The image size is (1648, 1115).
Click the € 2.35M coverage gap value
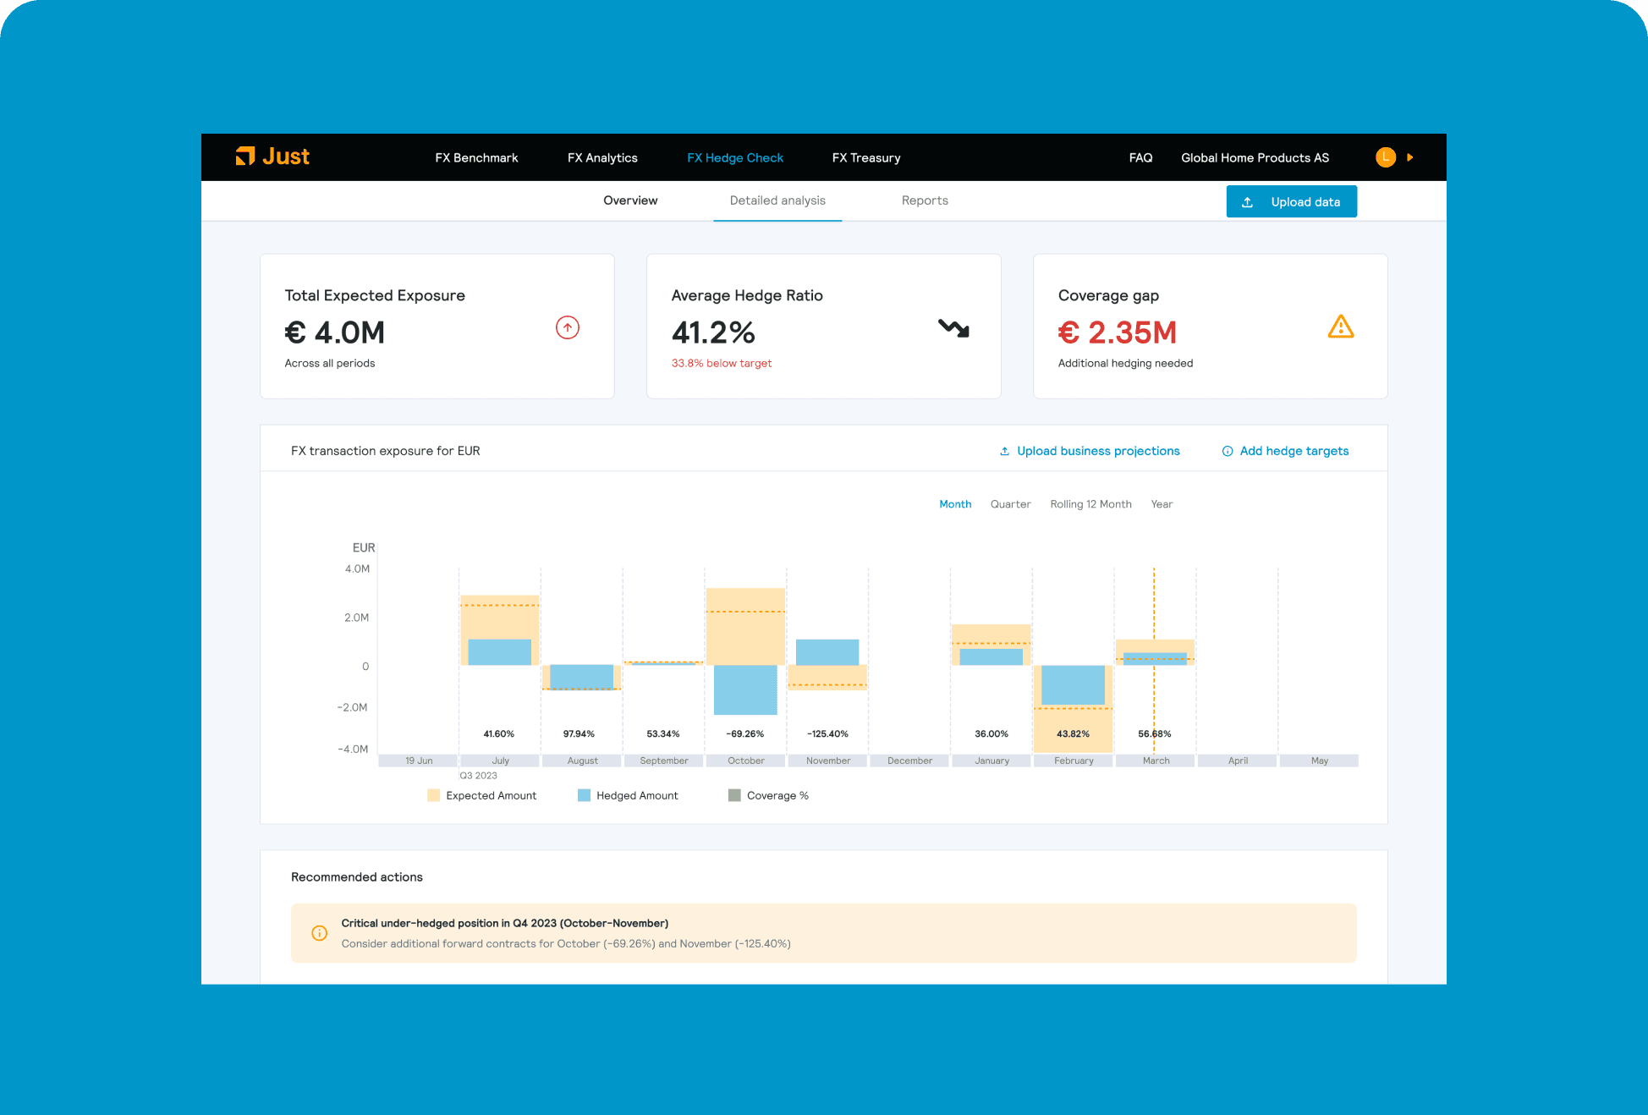(x=1117, y=332)
